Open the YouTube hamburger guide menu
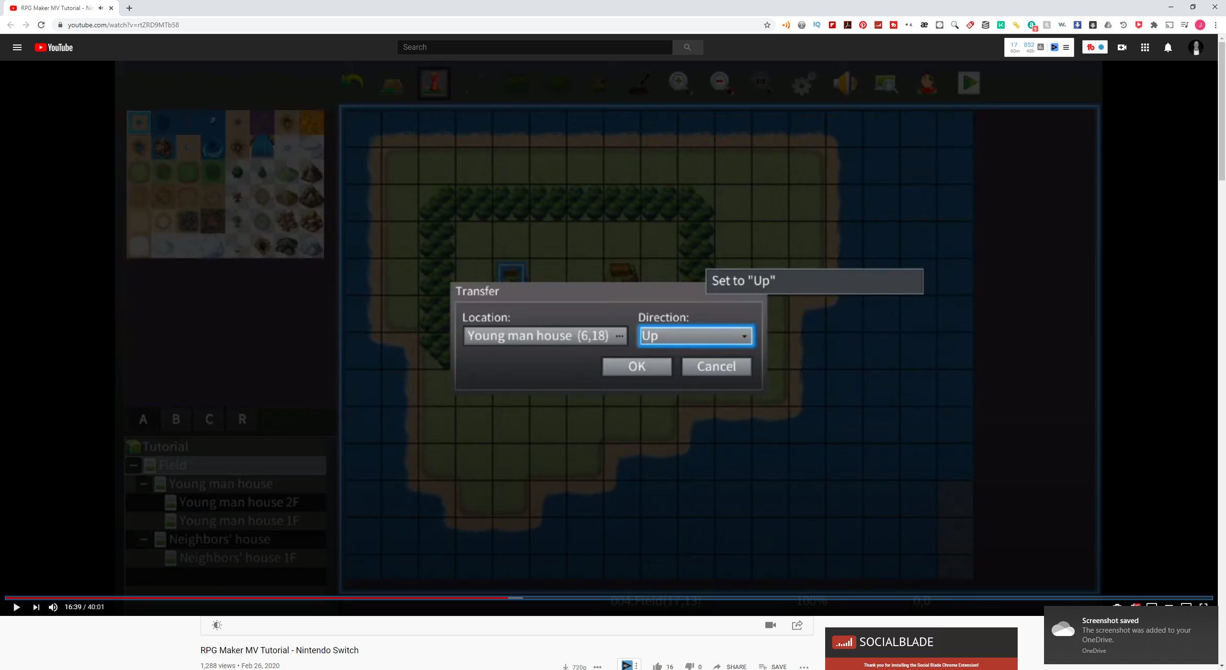Screen dimensions: 1226x670 pos(17,47)
